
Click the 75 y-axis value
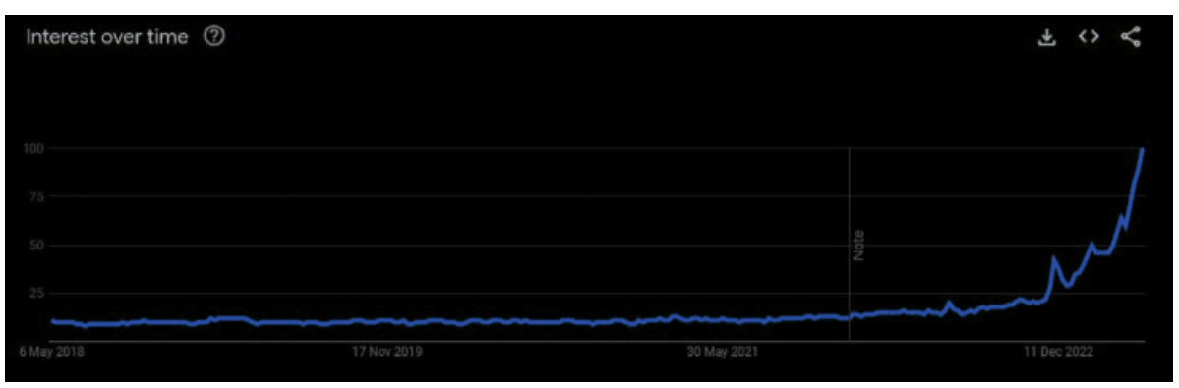[36, 196]
